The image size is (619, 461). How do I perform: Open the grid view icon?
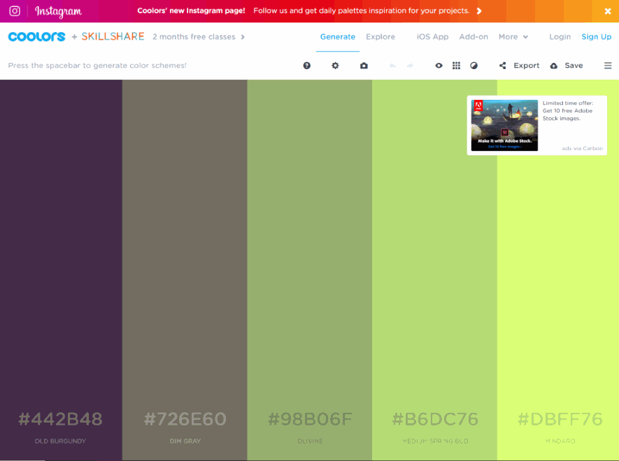tap(456, 66)
